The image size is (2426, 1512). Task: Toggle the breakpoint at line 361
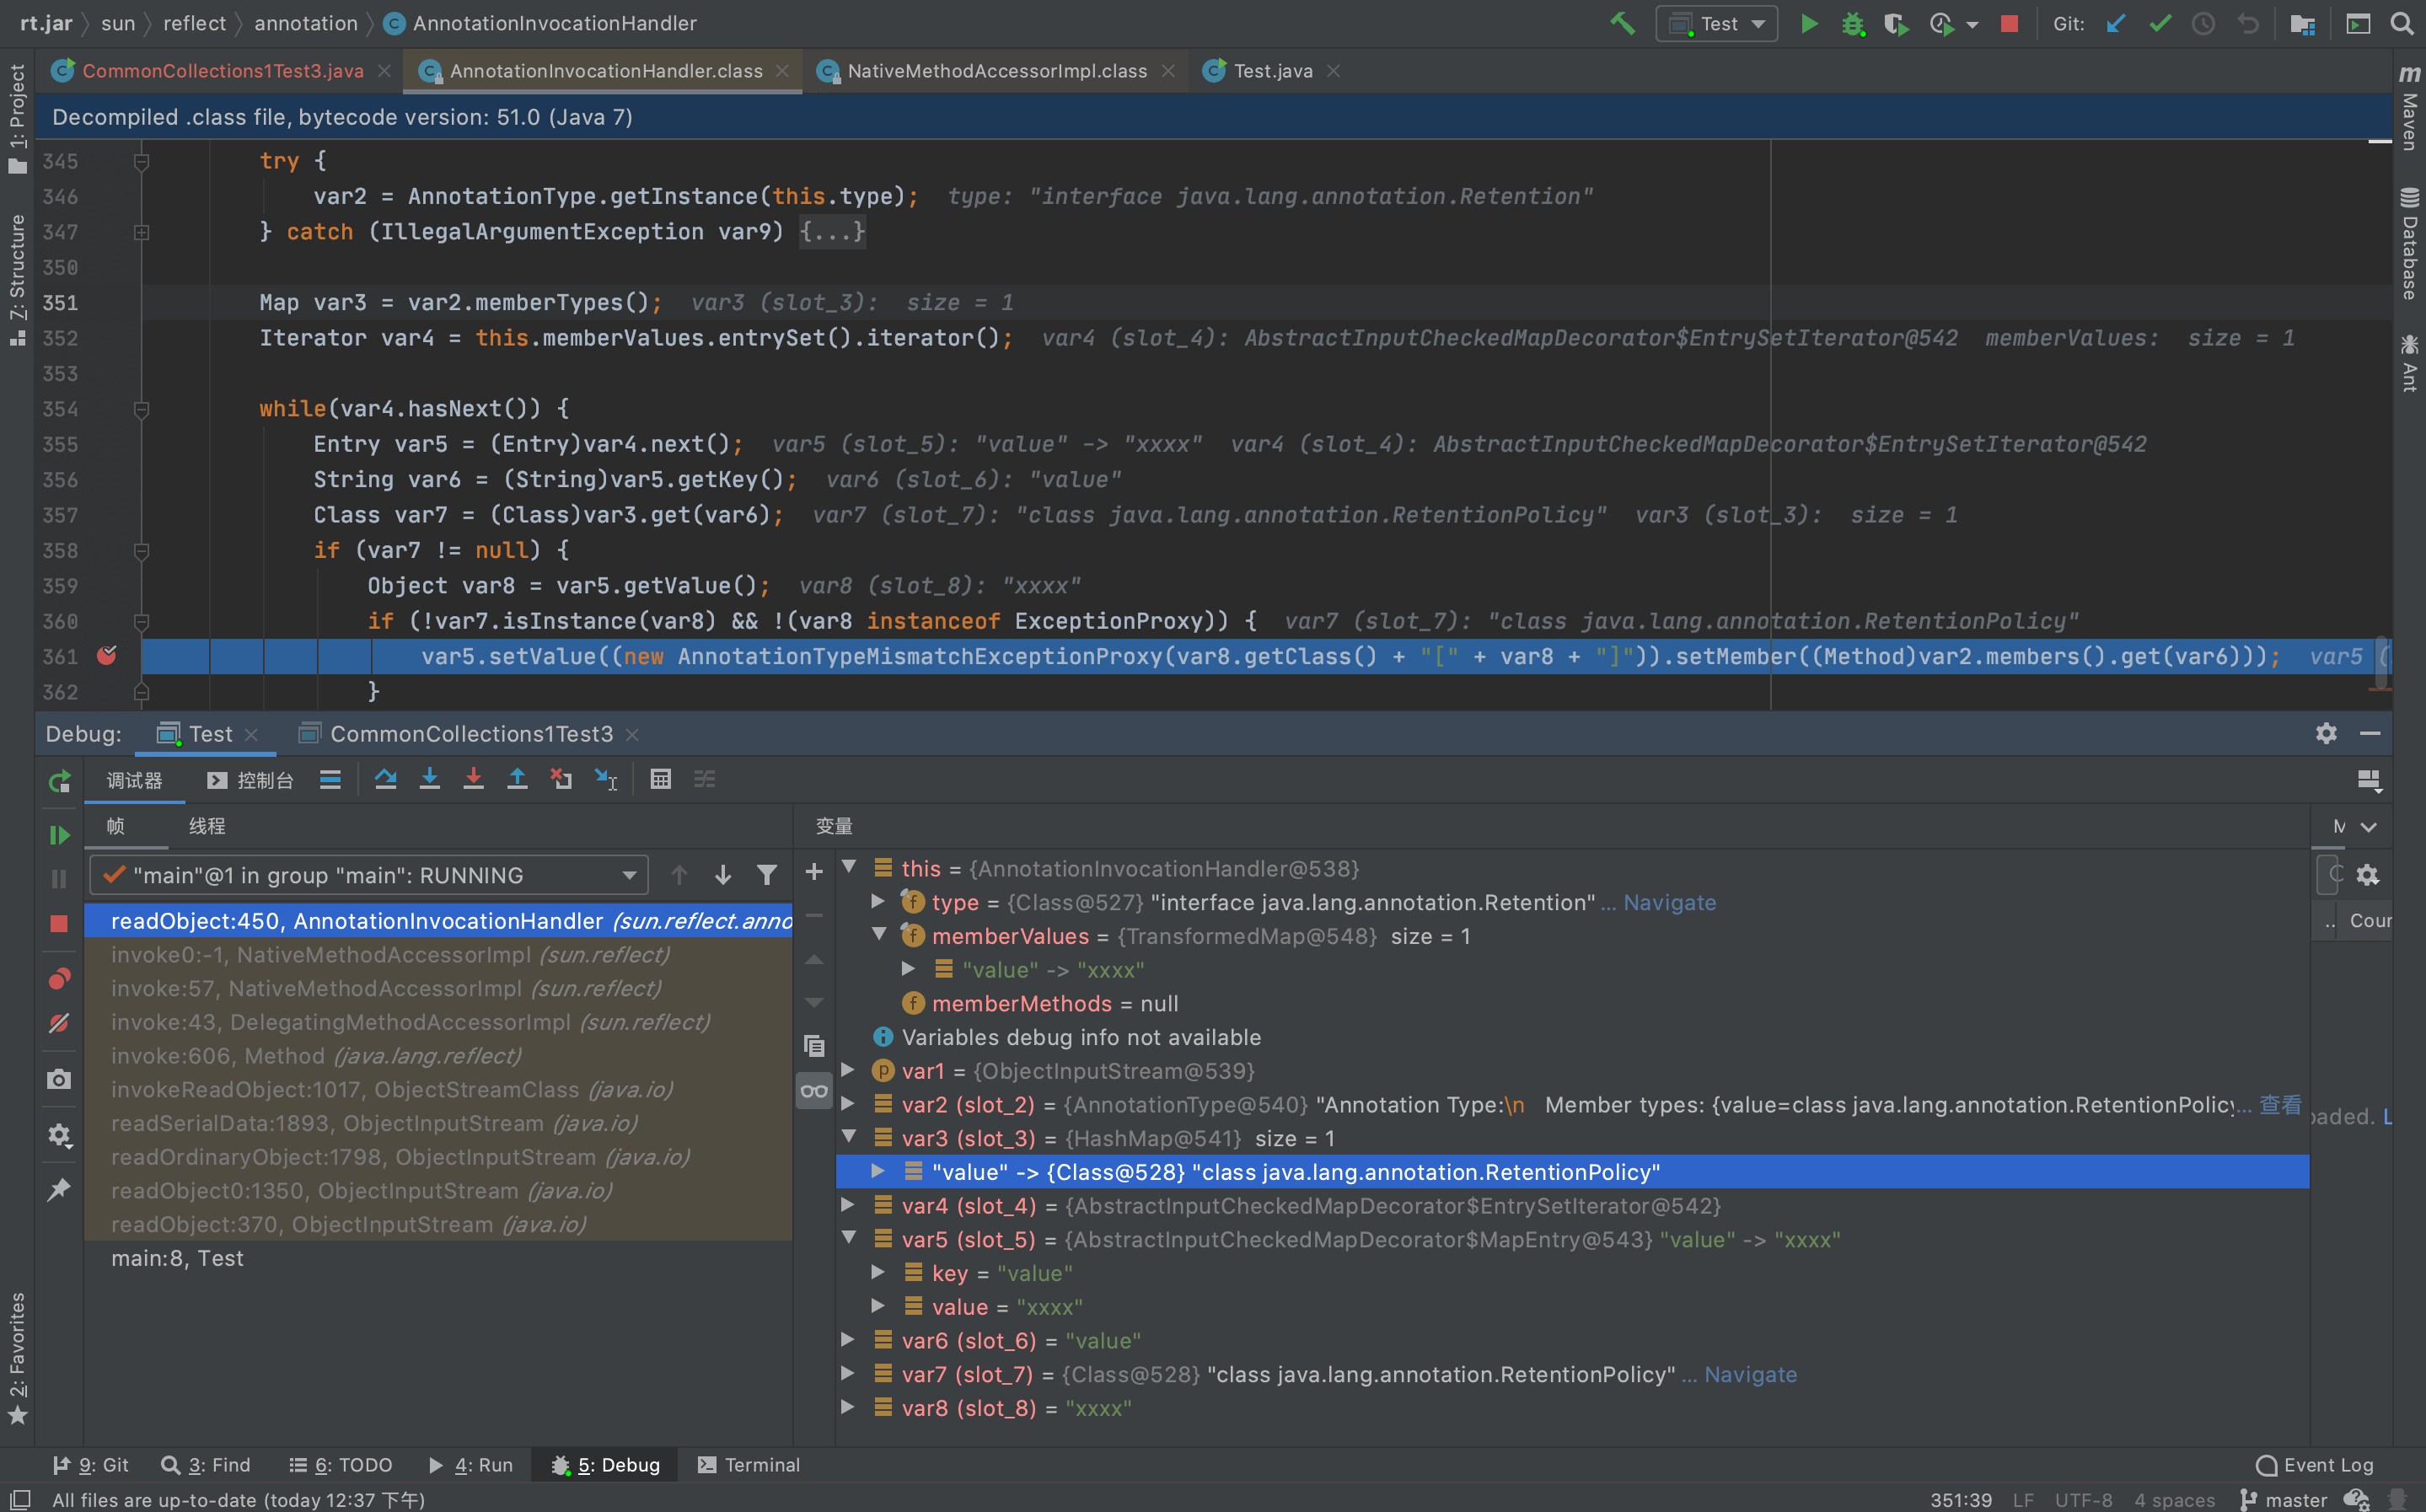pos(106,656)
